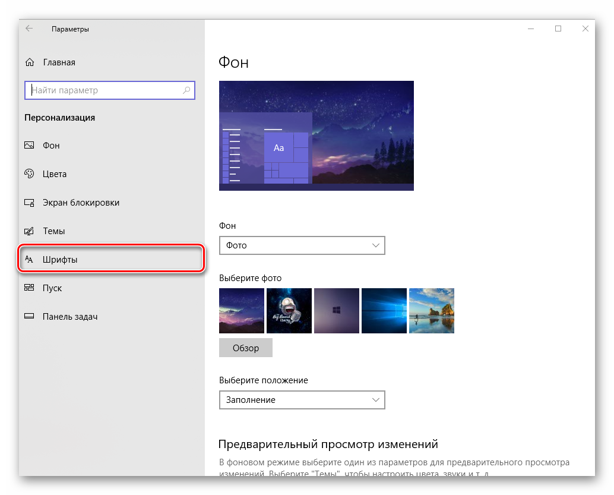Viewport: 614px width, 495px height.
Task: Maximize the Параметры window
Action: [x=558, y=29]
